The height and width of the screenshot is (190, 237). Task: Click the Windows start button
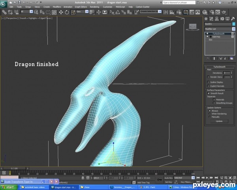9,187
